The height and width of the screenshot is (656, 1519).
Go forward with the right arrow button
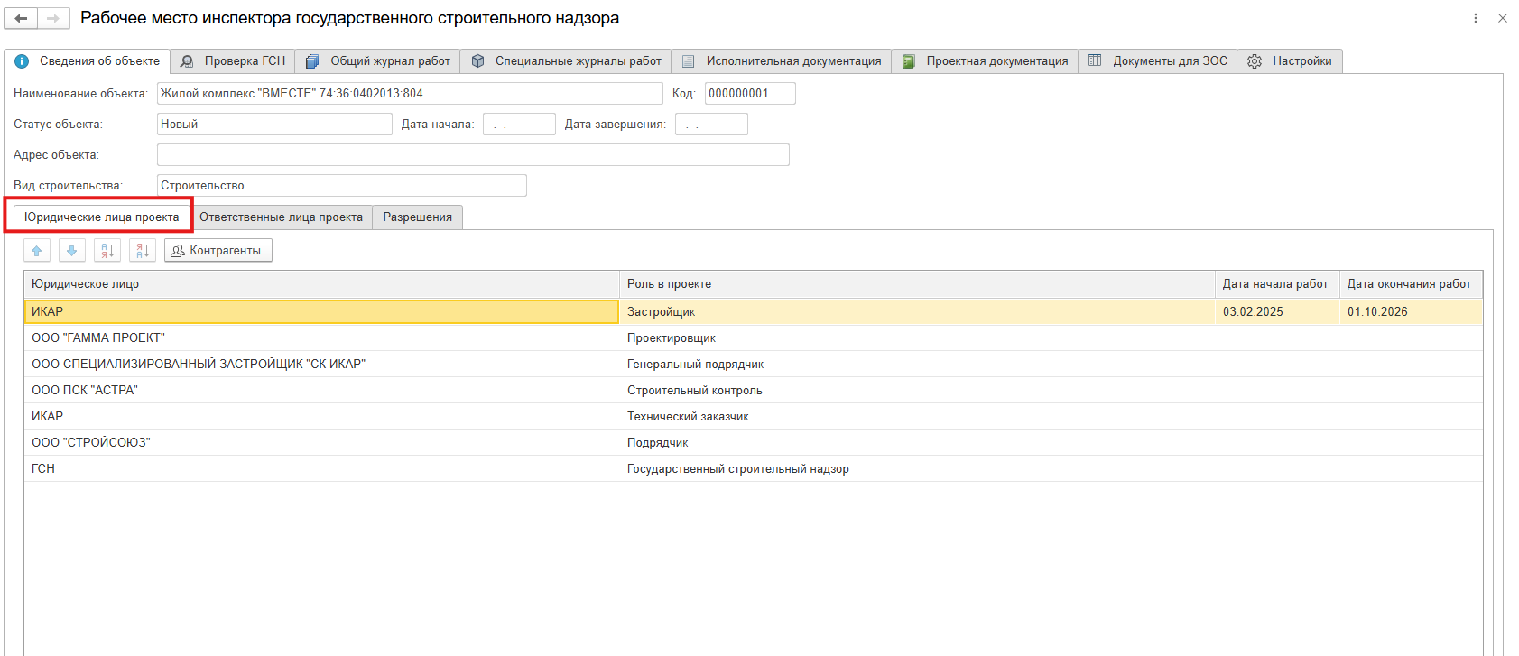tap(53, 18)
